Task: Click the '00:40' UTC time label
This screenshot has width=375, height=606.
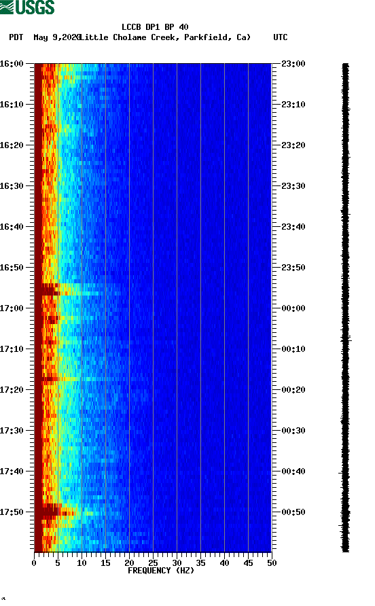Action: (293, 471)
